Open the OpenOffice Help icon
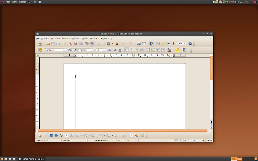The height and width of the screenshot is (161, 258). pos(190,44)
